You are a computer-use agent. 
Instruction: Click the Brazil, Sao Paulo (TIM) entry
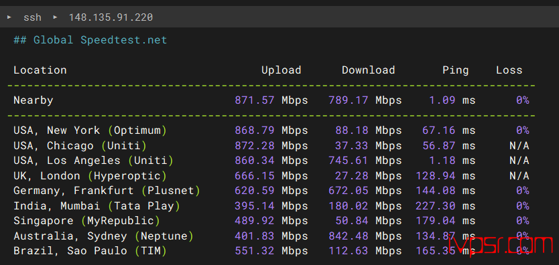tap(90, 251)
